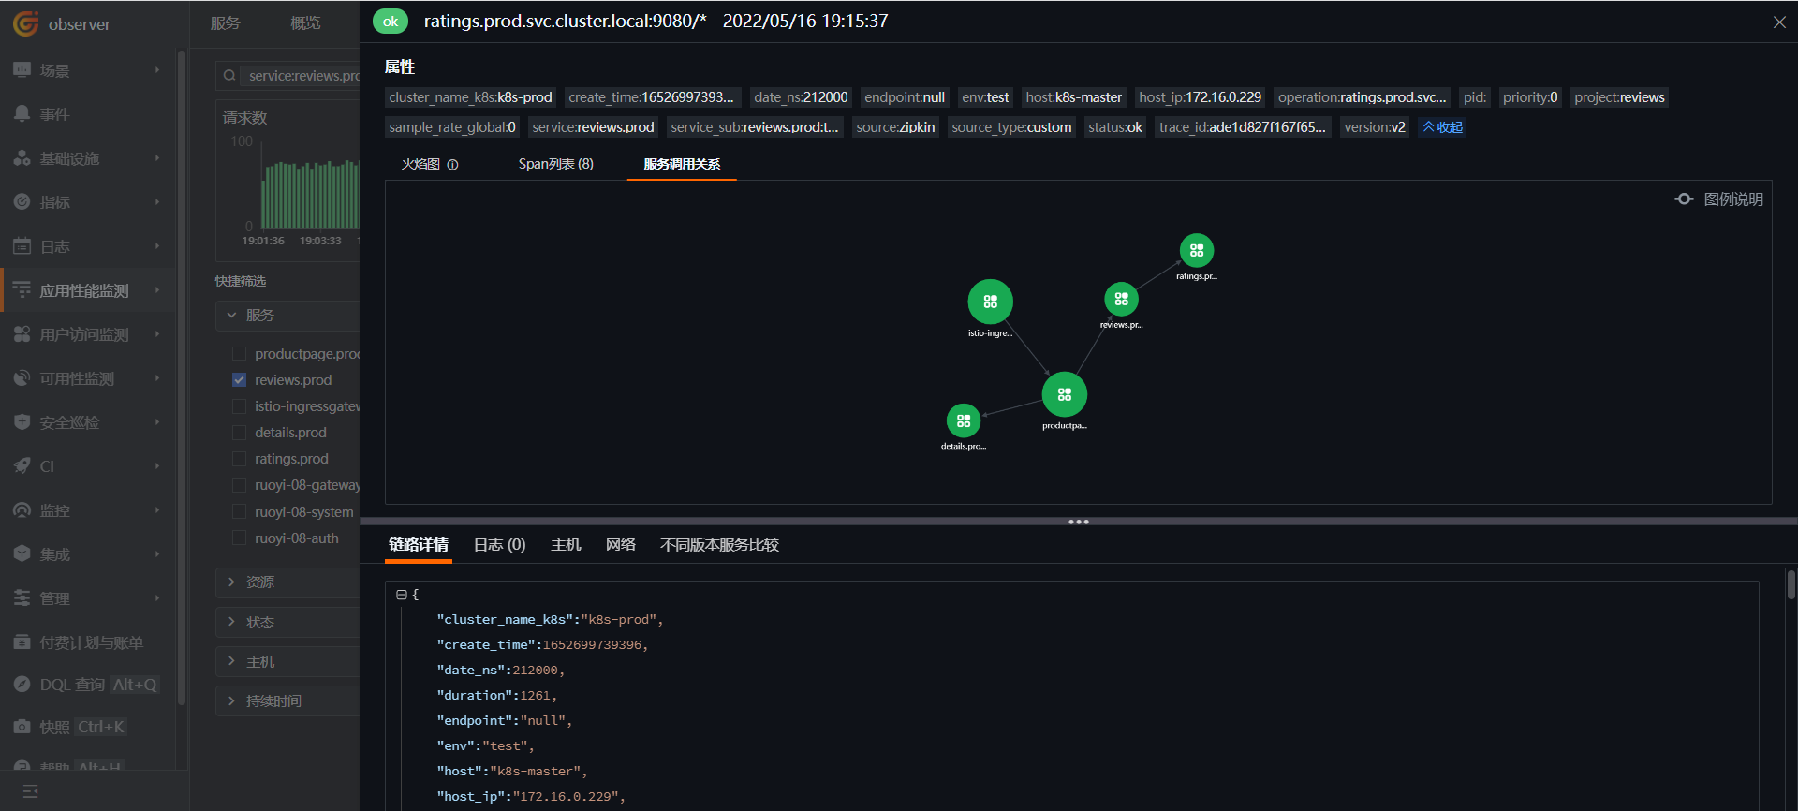1798x811 pixels.
Task: Open the 安全巡检 shield icon
Action: 22,422
